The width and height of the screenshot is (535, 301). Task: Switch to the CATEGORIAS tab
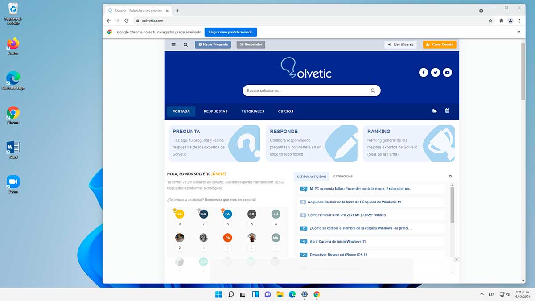[343, 177]
